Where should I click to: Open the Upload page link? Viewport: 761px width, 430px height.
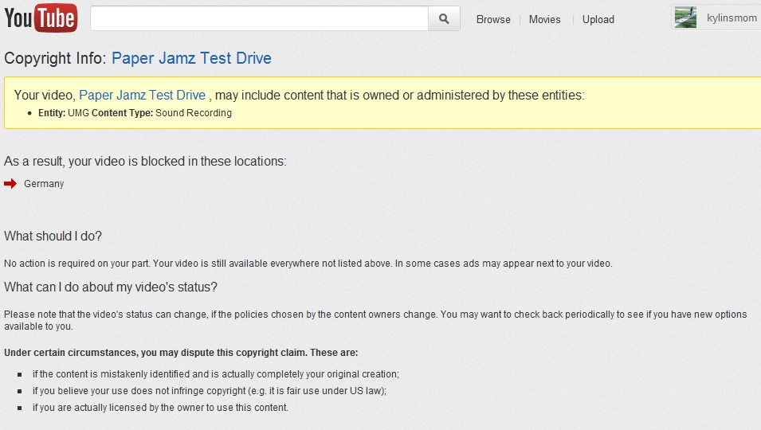[598, 19]
